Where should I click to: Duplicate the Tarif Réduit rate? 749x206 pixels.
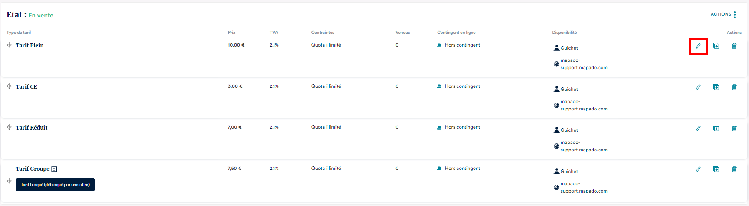[x=716, y=128]
